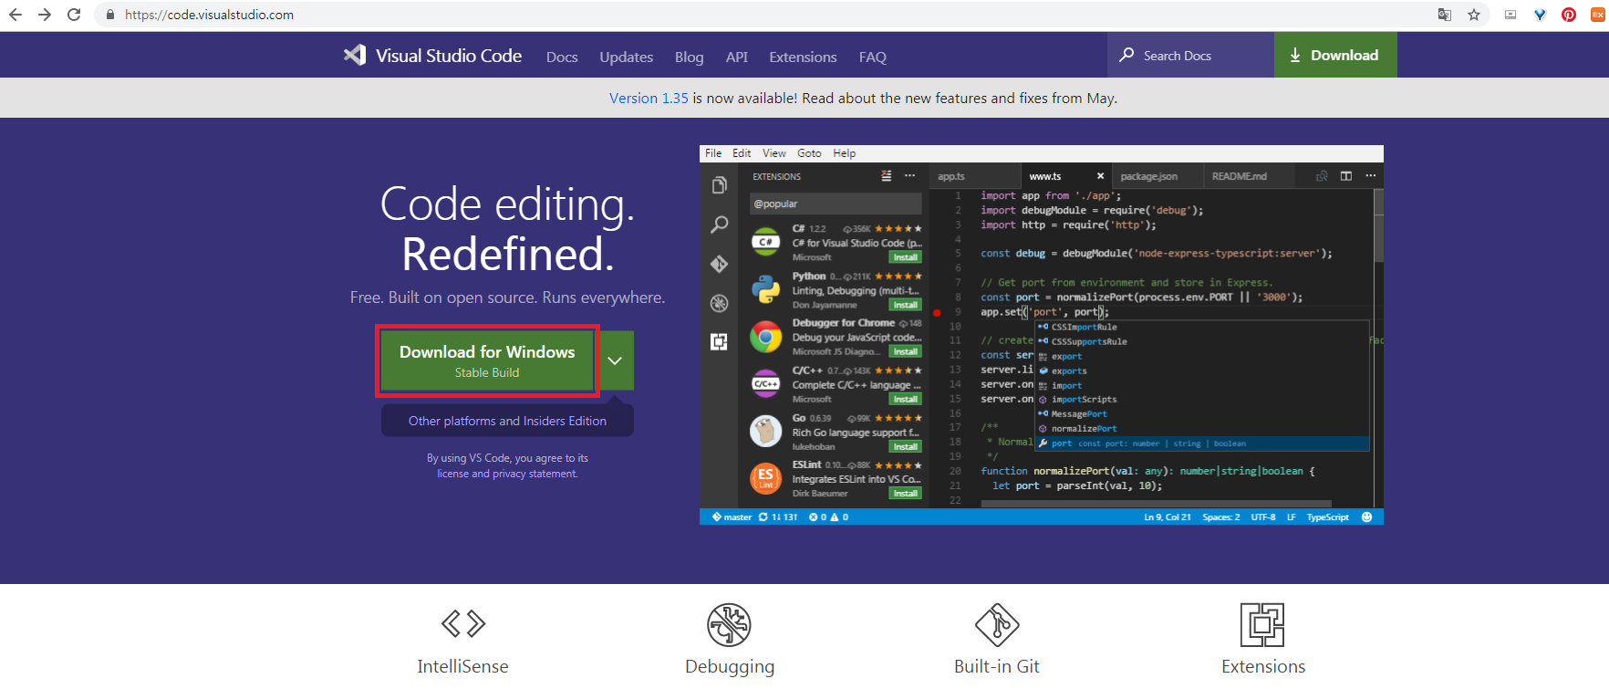Open the Docs navigation link

[562, 57]
